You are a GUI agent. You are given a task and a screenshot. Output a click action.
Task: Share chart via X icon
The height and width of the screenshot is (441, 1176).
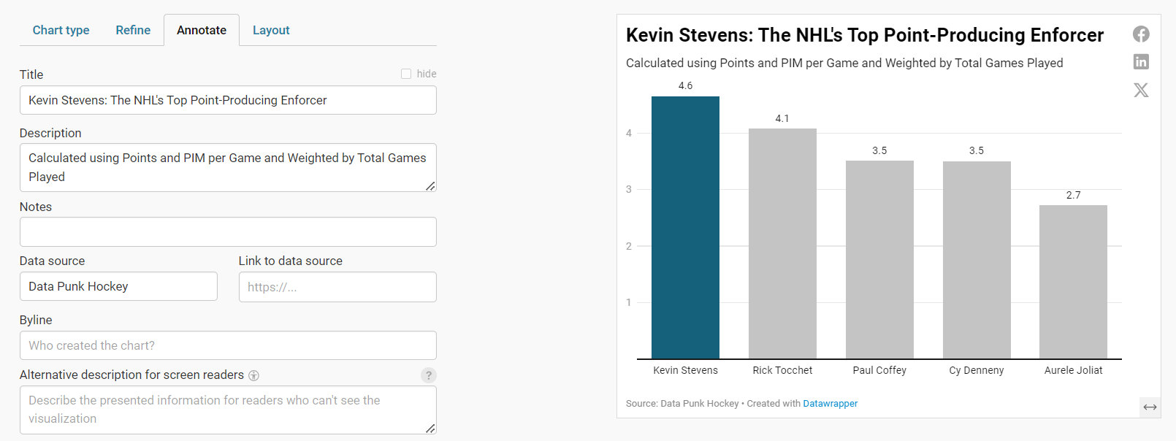1141,90
